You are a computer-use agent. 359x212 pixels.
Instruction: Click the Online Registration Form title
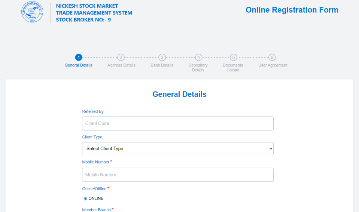click(292, 10)
